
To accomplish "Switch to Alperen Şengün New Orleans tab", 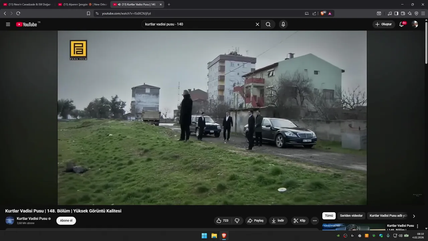I will point(82,4).
